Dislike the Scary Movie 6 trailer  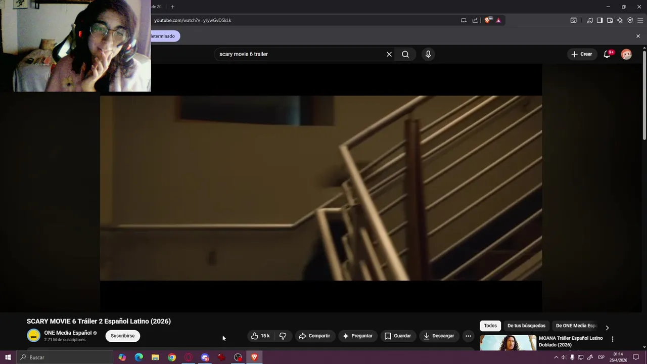[x=283, y=336]
